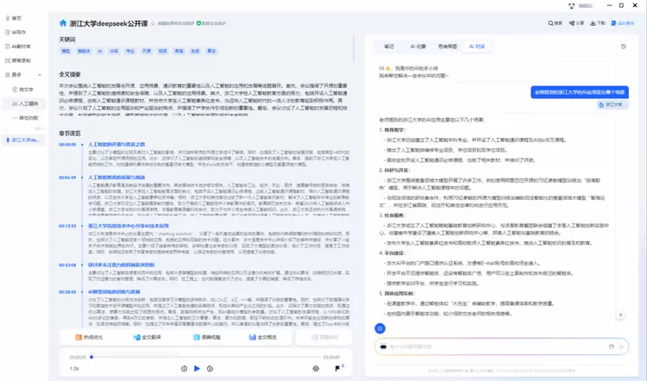Click the 下载 download icon
Screen dimensions: 647x381
click(x=597, y=23)
